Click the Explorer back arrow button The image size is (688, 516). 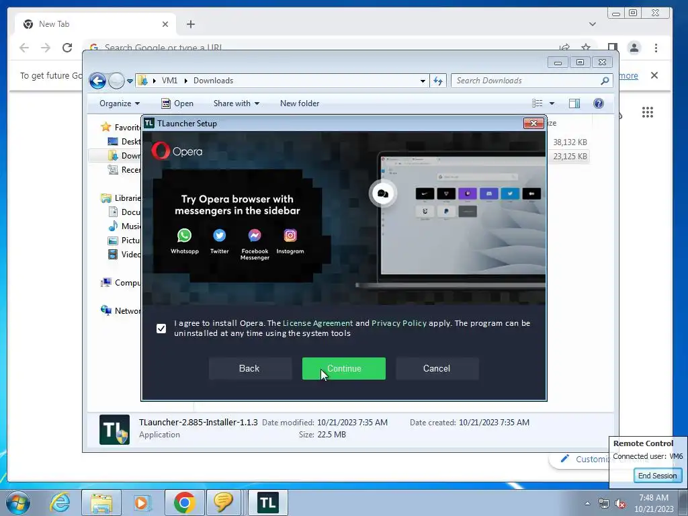[97, 81]
